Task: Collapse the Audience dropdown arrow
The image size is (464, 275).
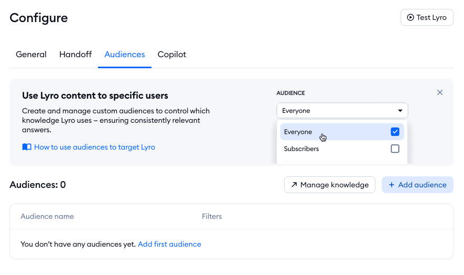Action: [x=400, y=111]
